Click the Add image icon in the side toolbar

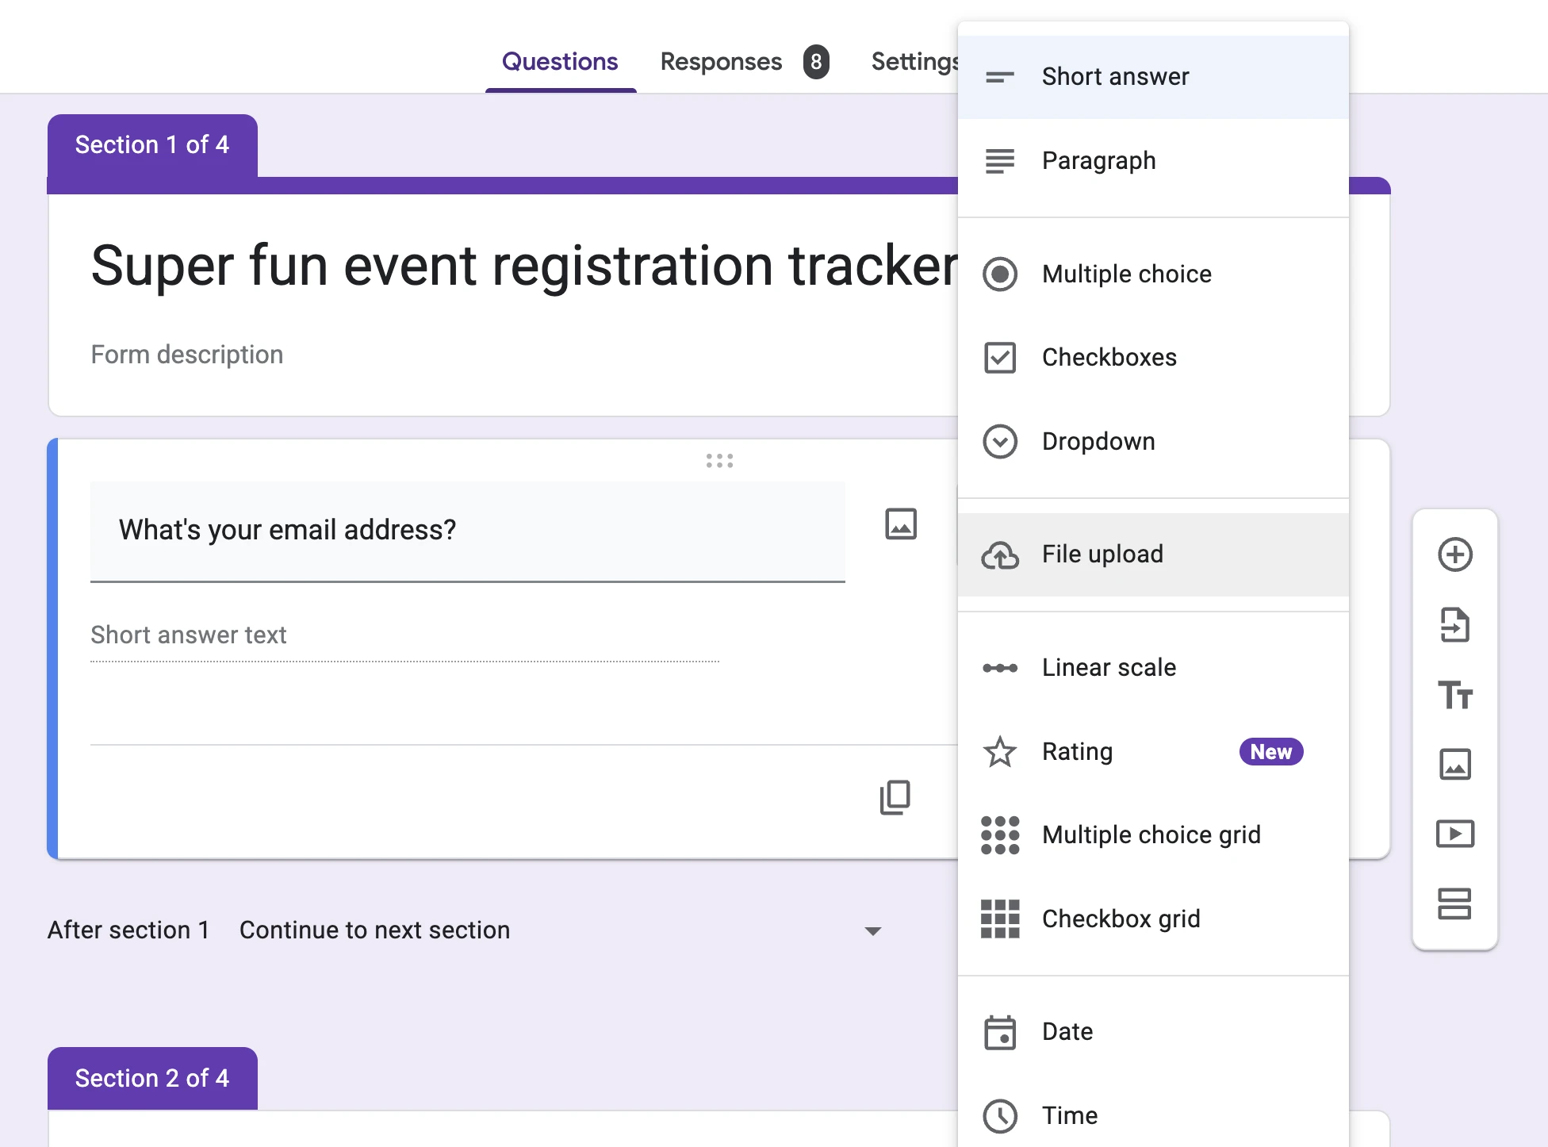(x=1454, y=764)
